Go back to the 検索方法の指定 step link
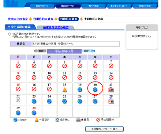 pyautogui.click(x=18, y=19)
